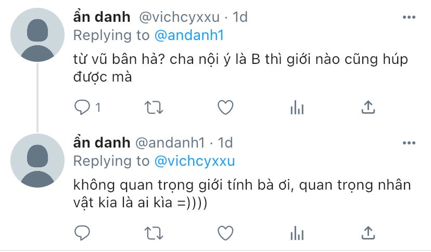Screen dimensions: 431x252
Task: Reply to the first tweet by @vichcyxxu
Action: 82,108
